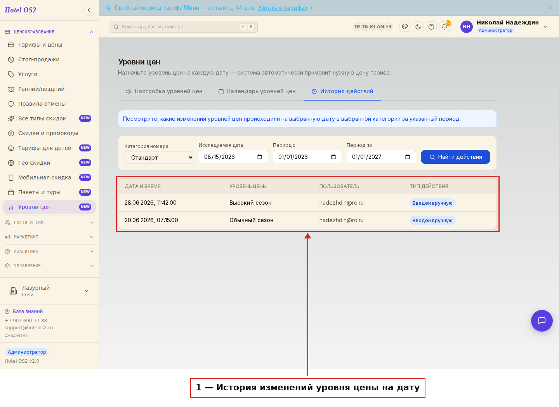Open calendar picker for Период с

click(x=333, y=157)
